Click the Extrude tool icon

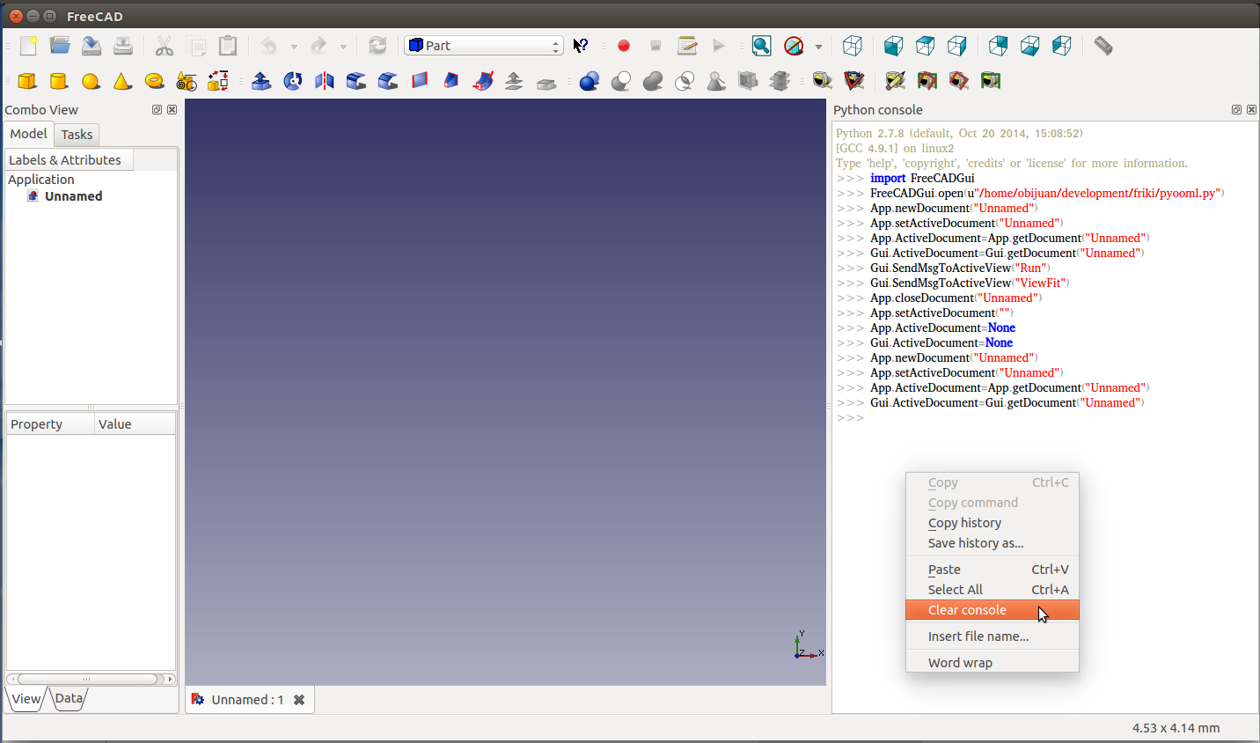261,81
